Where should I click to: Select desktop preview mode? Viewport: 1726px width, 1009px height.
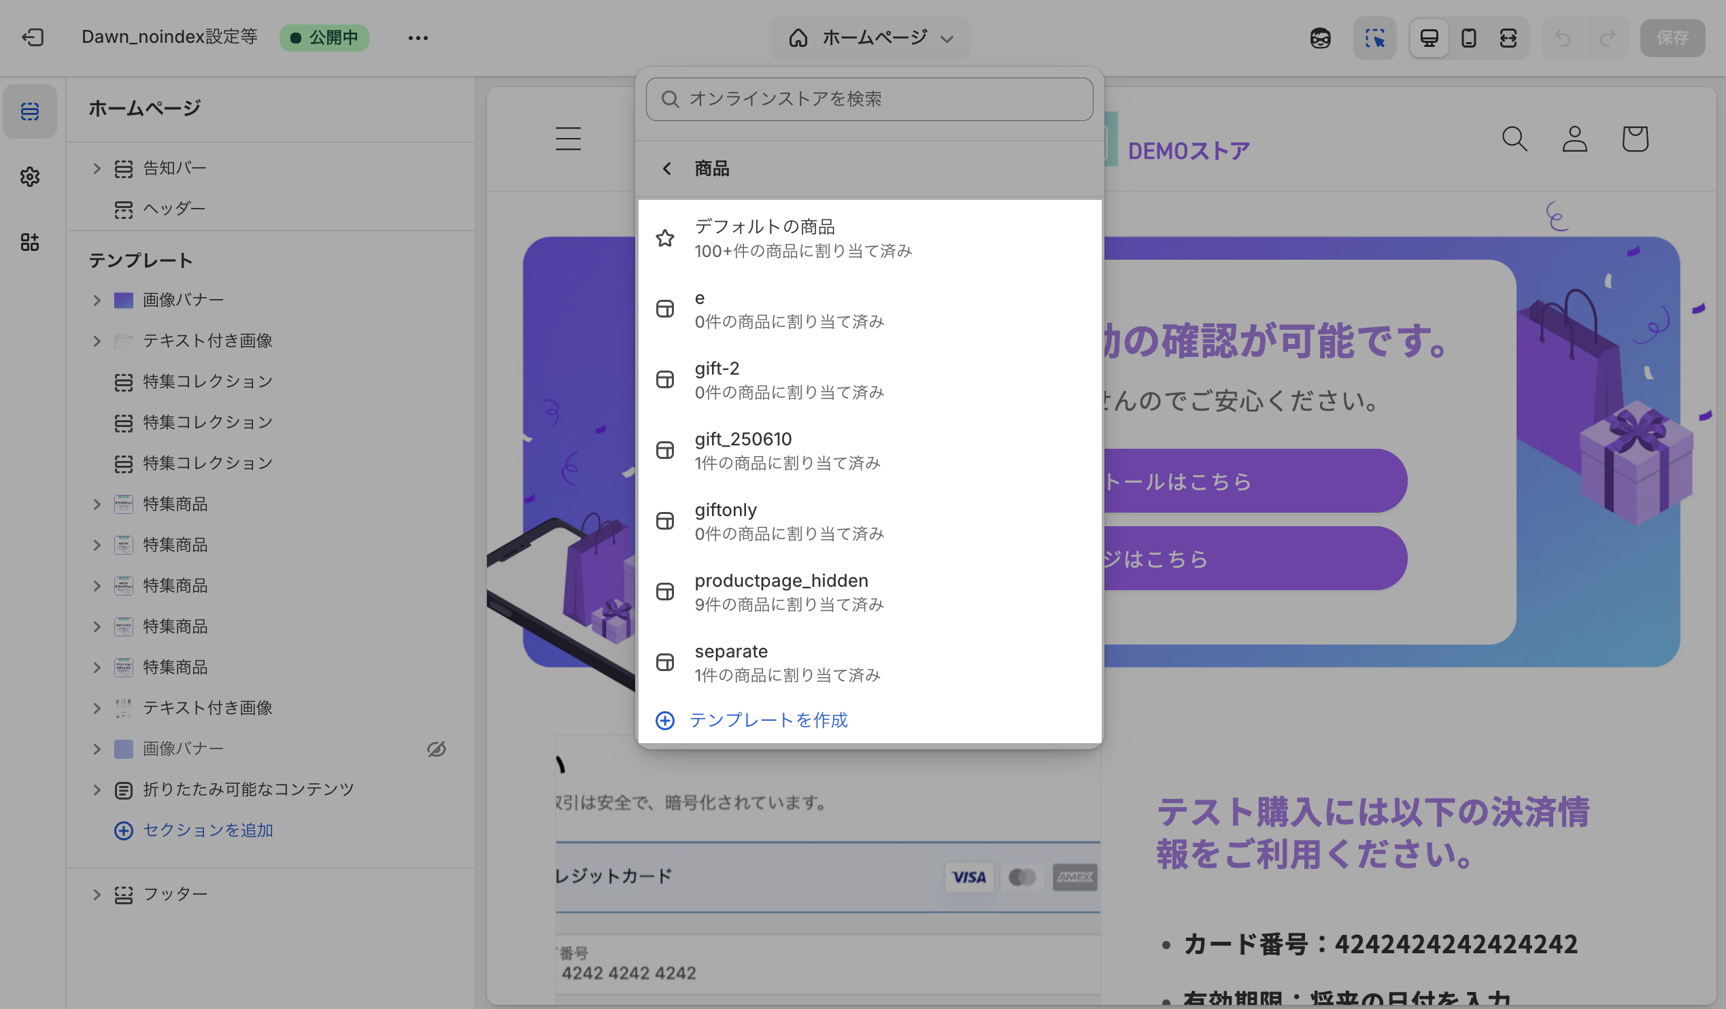(x=1429, y=37)
